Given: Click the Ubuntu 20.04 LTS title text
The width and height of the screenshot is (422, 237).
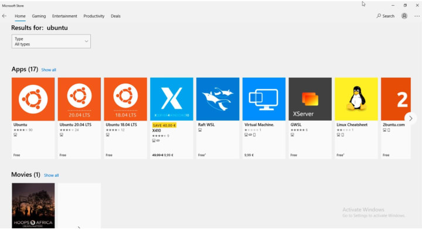Looking at the screenshot, I should pyautogui.click(x=76, y=125).
